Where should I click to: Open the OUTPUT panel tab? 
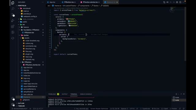point(65,94)
